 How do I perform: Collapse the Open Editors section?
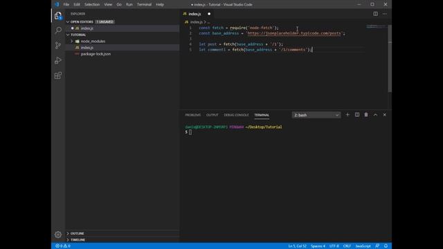68,21
